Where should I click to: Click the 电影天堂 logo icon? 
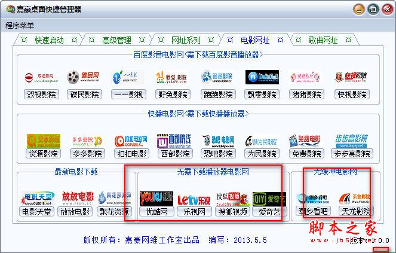coord(38,198)
